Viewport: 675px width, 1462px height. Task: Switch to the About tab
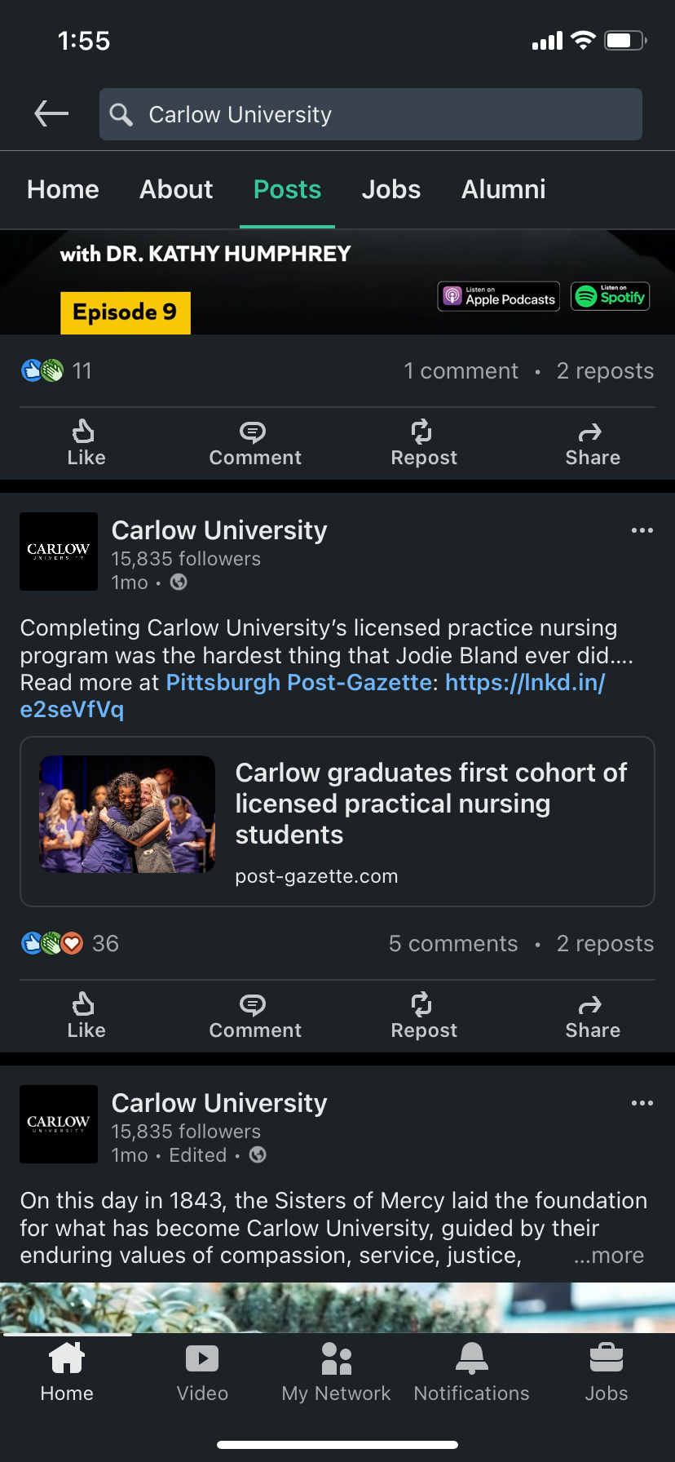point(176,190)
